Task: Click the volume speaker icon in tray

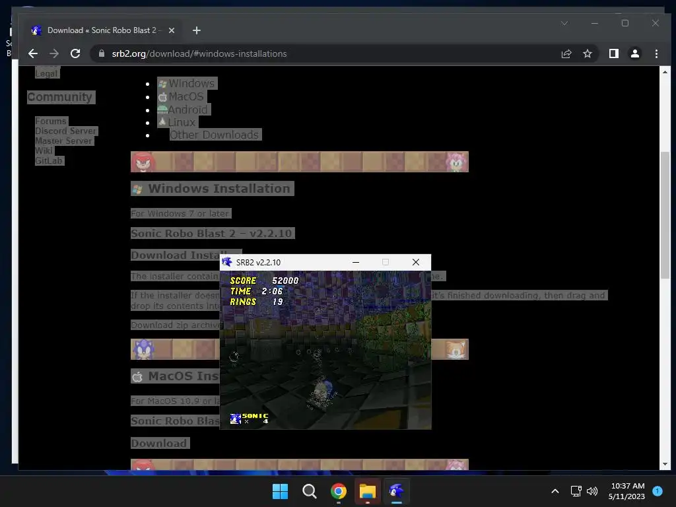Action: (x=592, y=491)
